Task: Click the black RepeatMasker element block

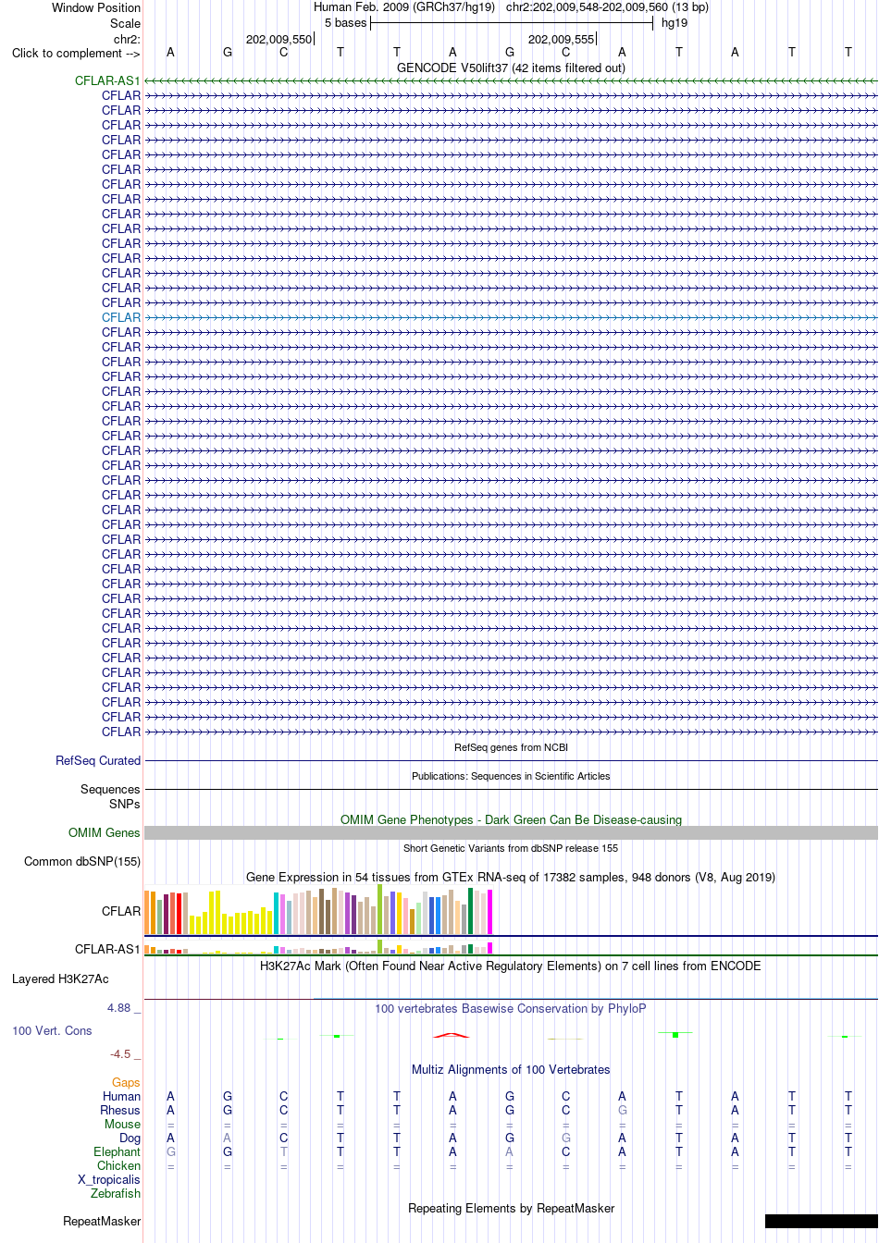Action: (822, 1221)
